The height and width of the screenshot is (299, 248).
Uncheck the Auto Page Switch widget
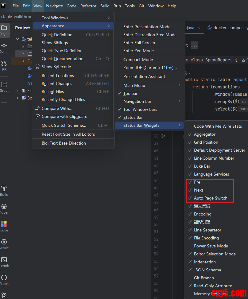pyautogui.click(x=211, y=198)
